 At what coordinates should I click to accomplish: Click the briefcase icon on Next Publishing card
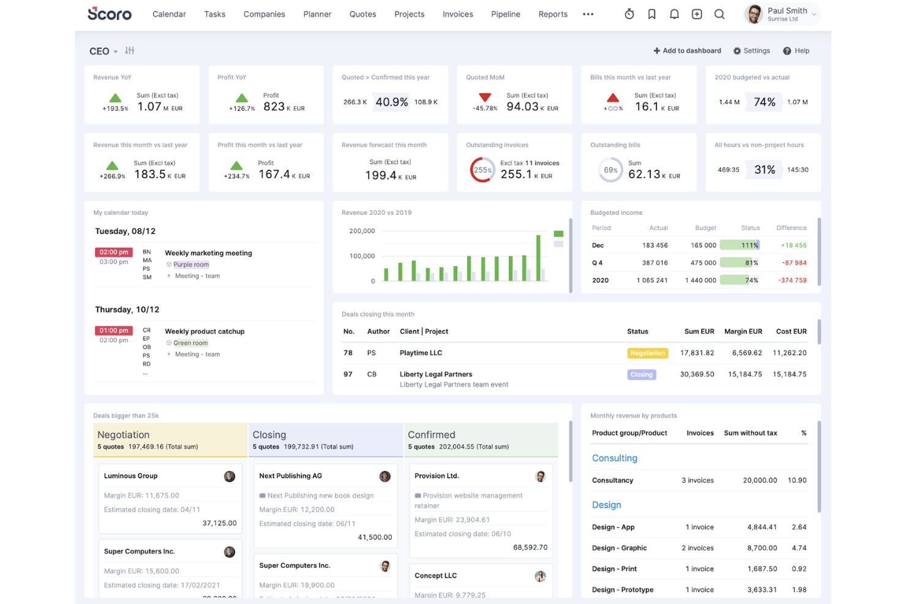click(x=264, y=495)
